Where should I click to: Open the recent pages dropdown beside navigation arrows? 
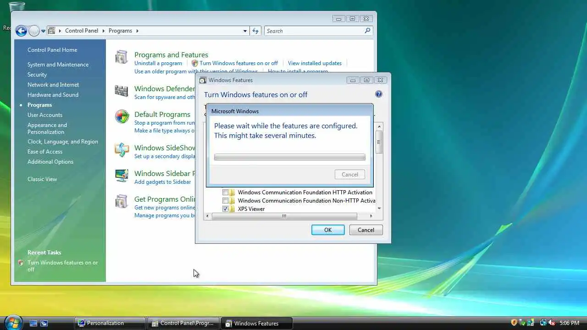[x=43, y=31]
